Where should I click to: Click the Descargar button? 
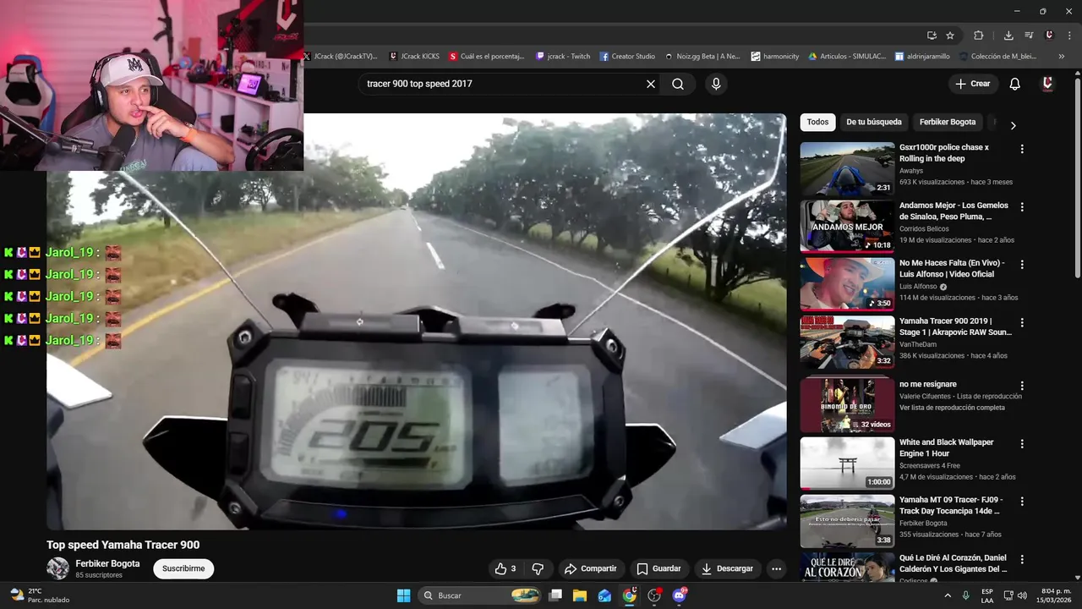coord(727,568)
